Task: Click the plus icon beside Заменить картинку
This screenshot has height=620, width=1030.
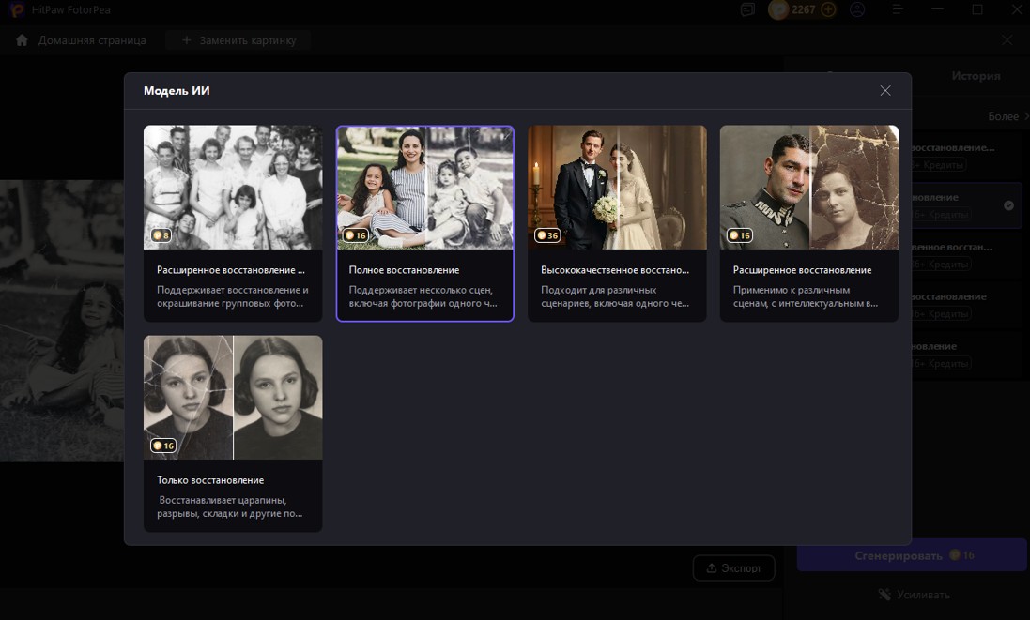Action: [187, 40]
